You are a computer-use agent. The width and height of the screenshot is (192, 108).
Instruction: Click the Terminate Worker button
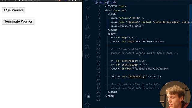pyautogui.click(x=18, y=22)
